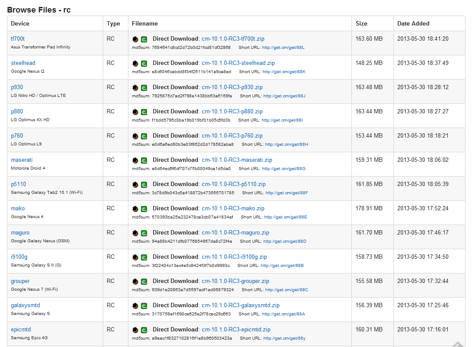Follow short URL http://get.cm/get/88F

[287, 193]
